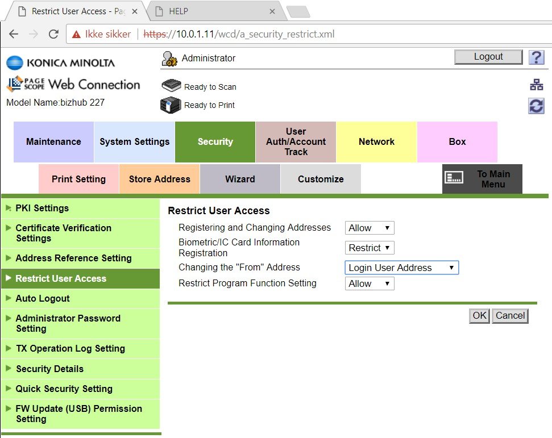
Task: Click the Logout button
Action: click(x=488, y=57)
